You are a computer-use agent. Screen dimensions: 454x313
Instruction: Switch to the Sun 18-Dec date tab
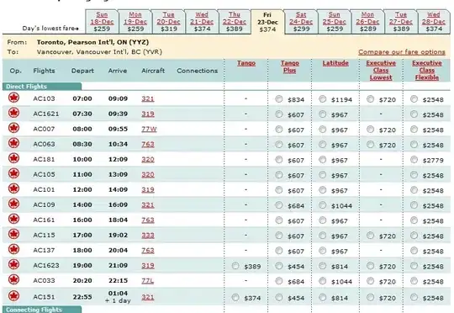[x=102, y=22]
